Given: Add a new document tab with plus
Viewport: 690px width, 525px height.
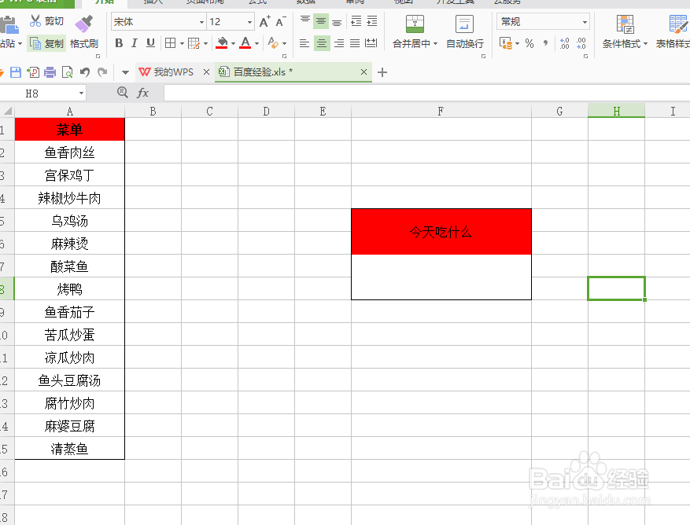Looking at the screenshot, I should [x=382, y=72].
